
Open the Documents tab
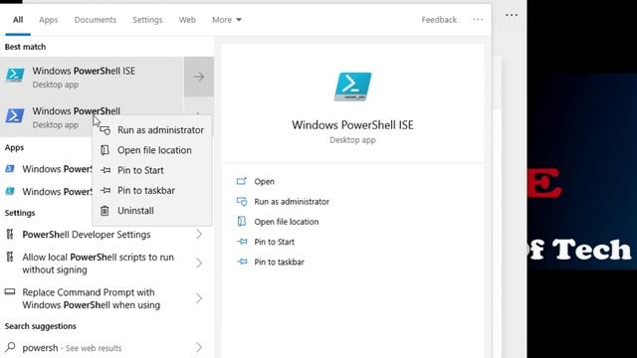(96, 20)
